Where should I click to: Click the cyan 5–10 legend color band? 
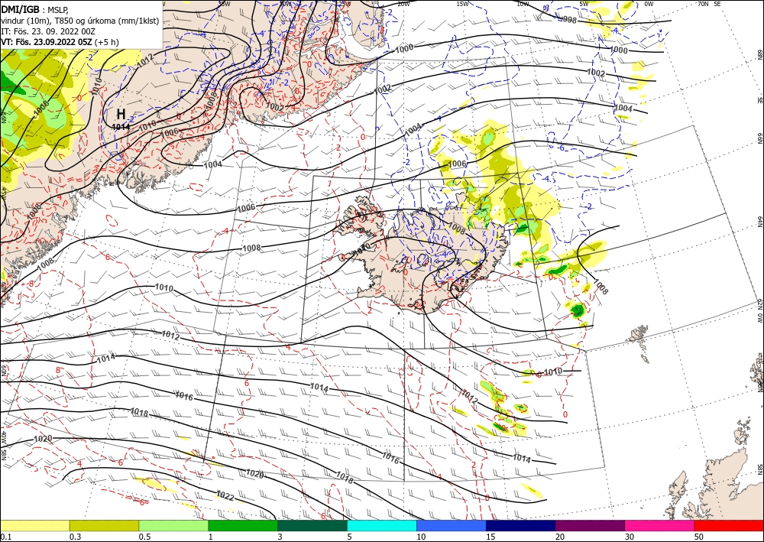pyautogui.click(x=382, y=525)
